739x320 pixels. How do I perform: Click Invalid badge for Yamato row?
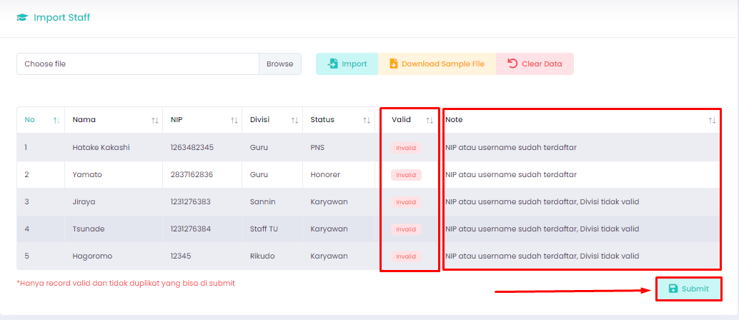[406, 175]
